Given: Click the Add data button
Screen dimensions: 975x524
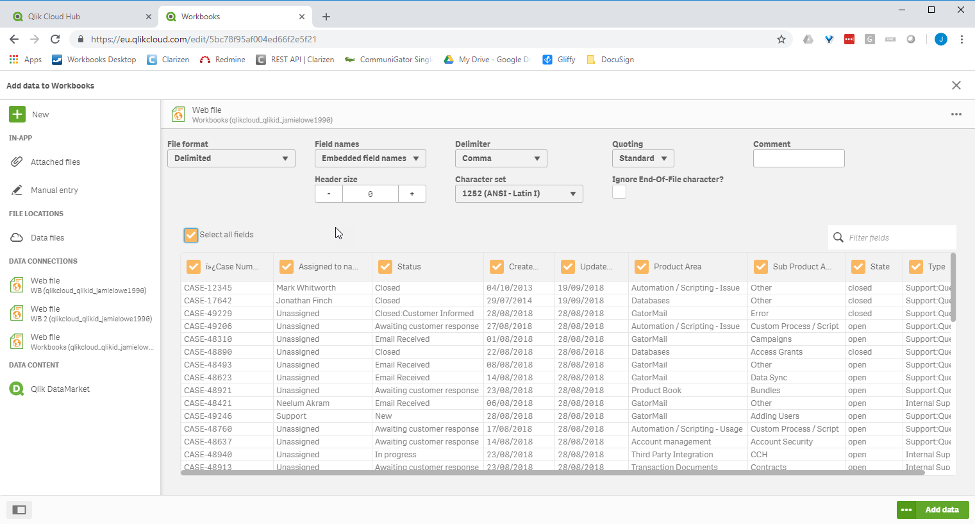Looking at the screenshot, I should pos(942,510).
